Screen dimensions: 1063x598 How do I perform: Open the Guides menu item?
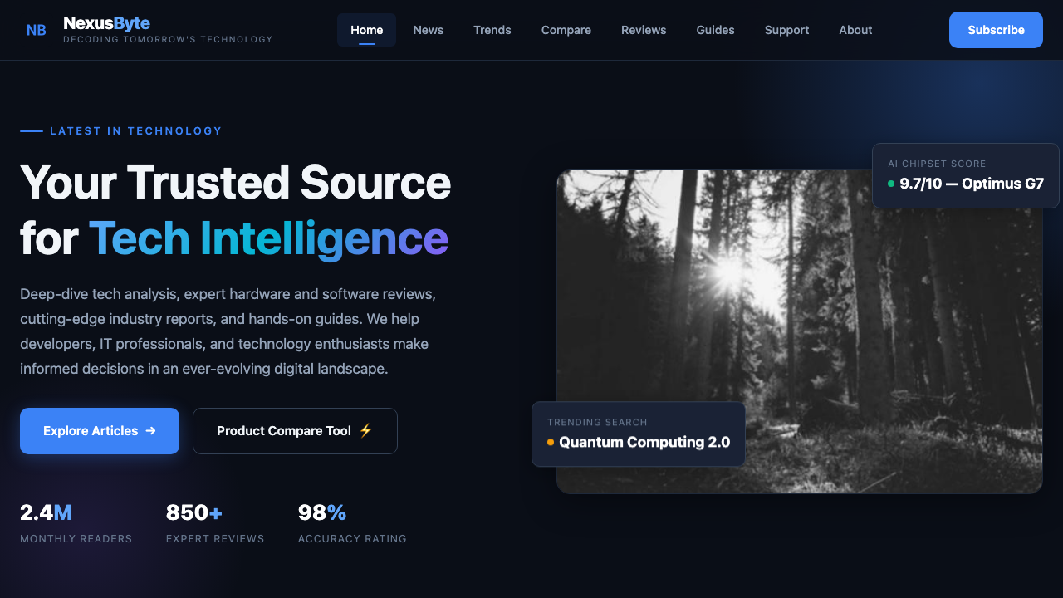click(716, 30)
